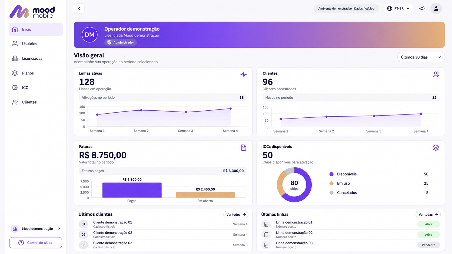Click the Mood Mobile logo
The height and width of the screenshot is (254, 452).
pos(32,12)
